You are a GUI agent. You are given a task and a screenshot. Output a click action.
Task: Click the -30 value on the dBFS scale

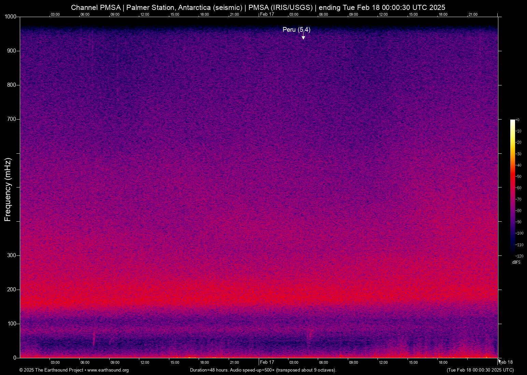[518, 154]
